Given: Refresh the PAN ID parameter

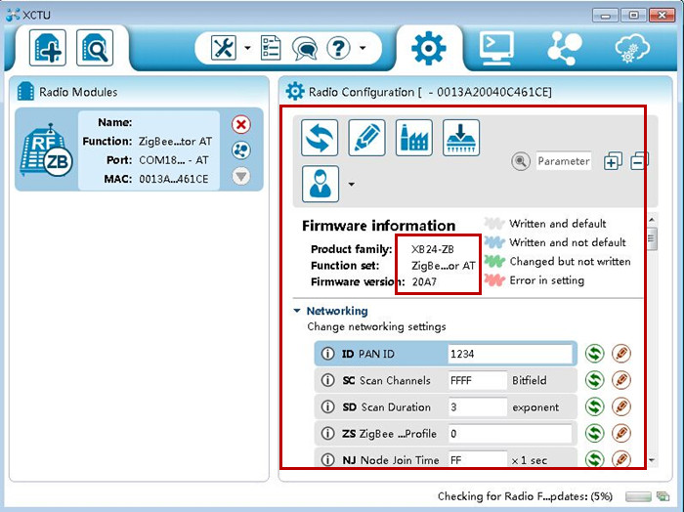Looking at the screenshot, I should 594,354.
